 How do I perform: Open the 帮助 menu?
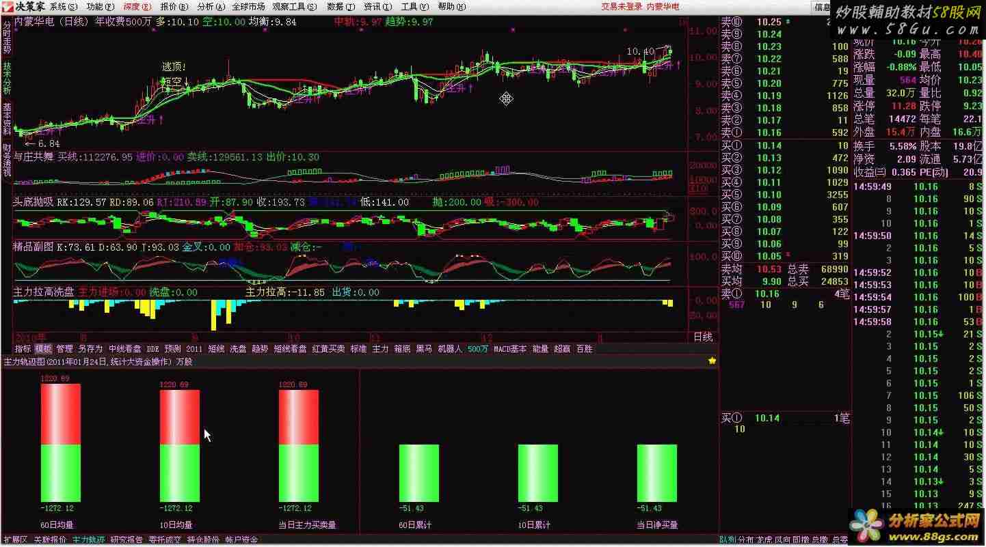(451, 6)
